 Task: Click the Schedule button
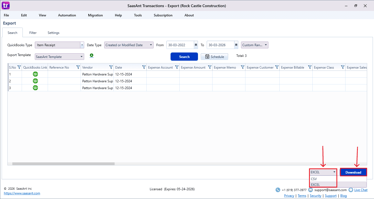click(x=214, y=57)
